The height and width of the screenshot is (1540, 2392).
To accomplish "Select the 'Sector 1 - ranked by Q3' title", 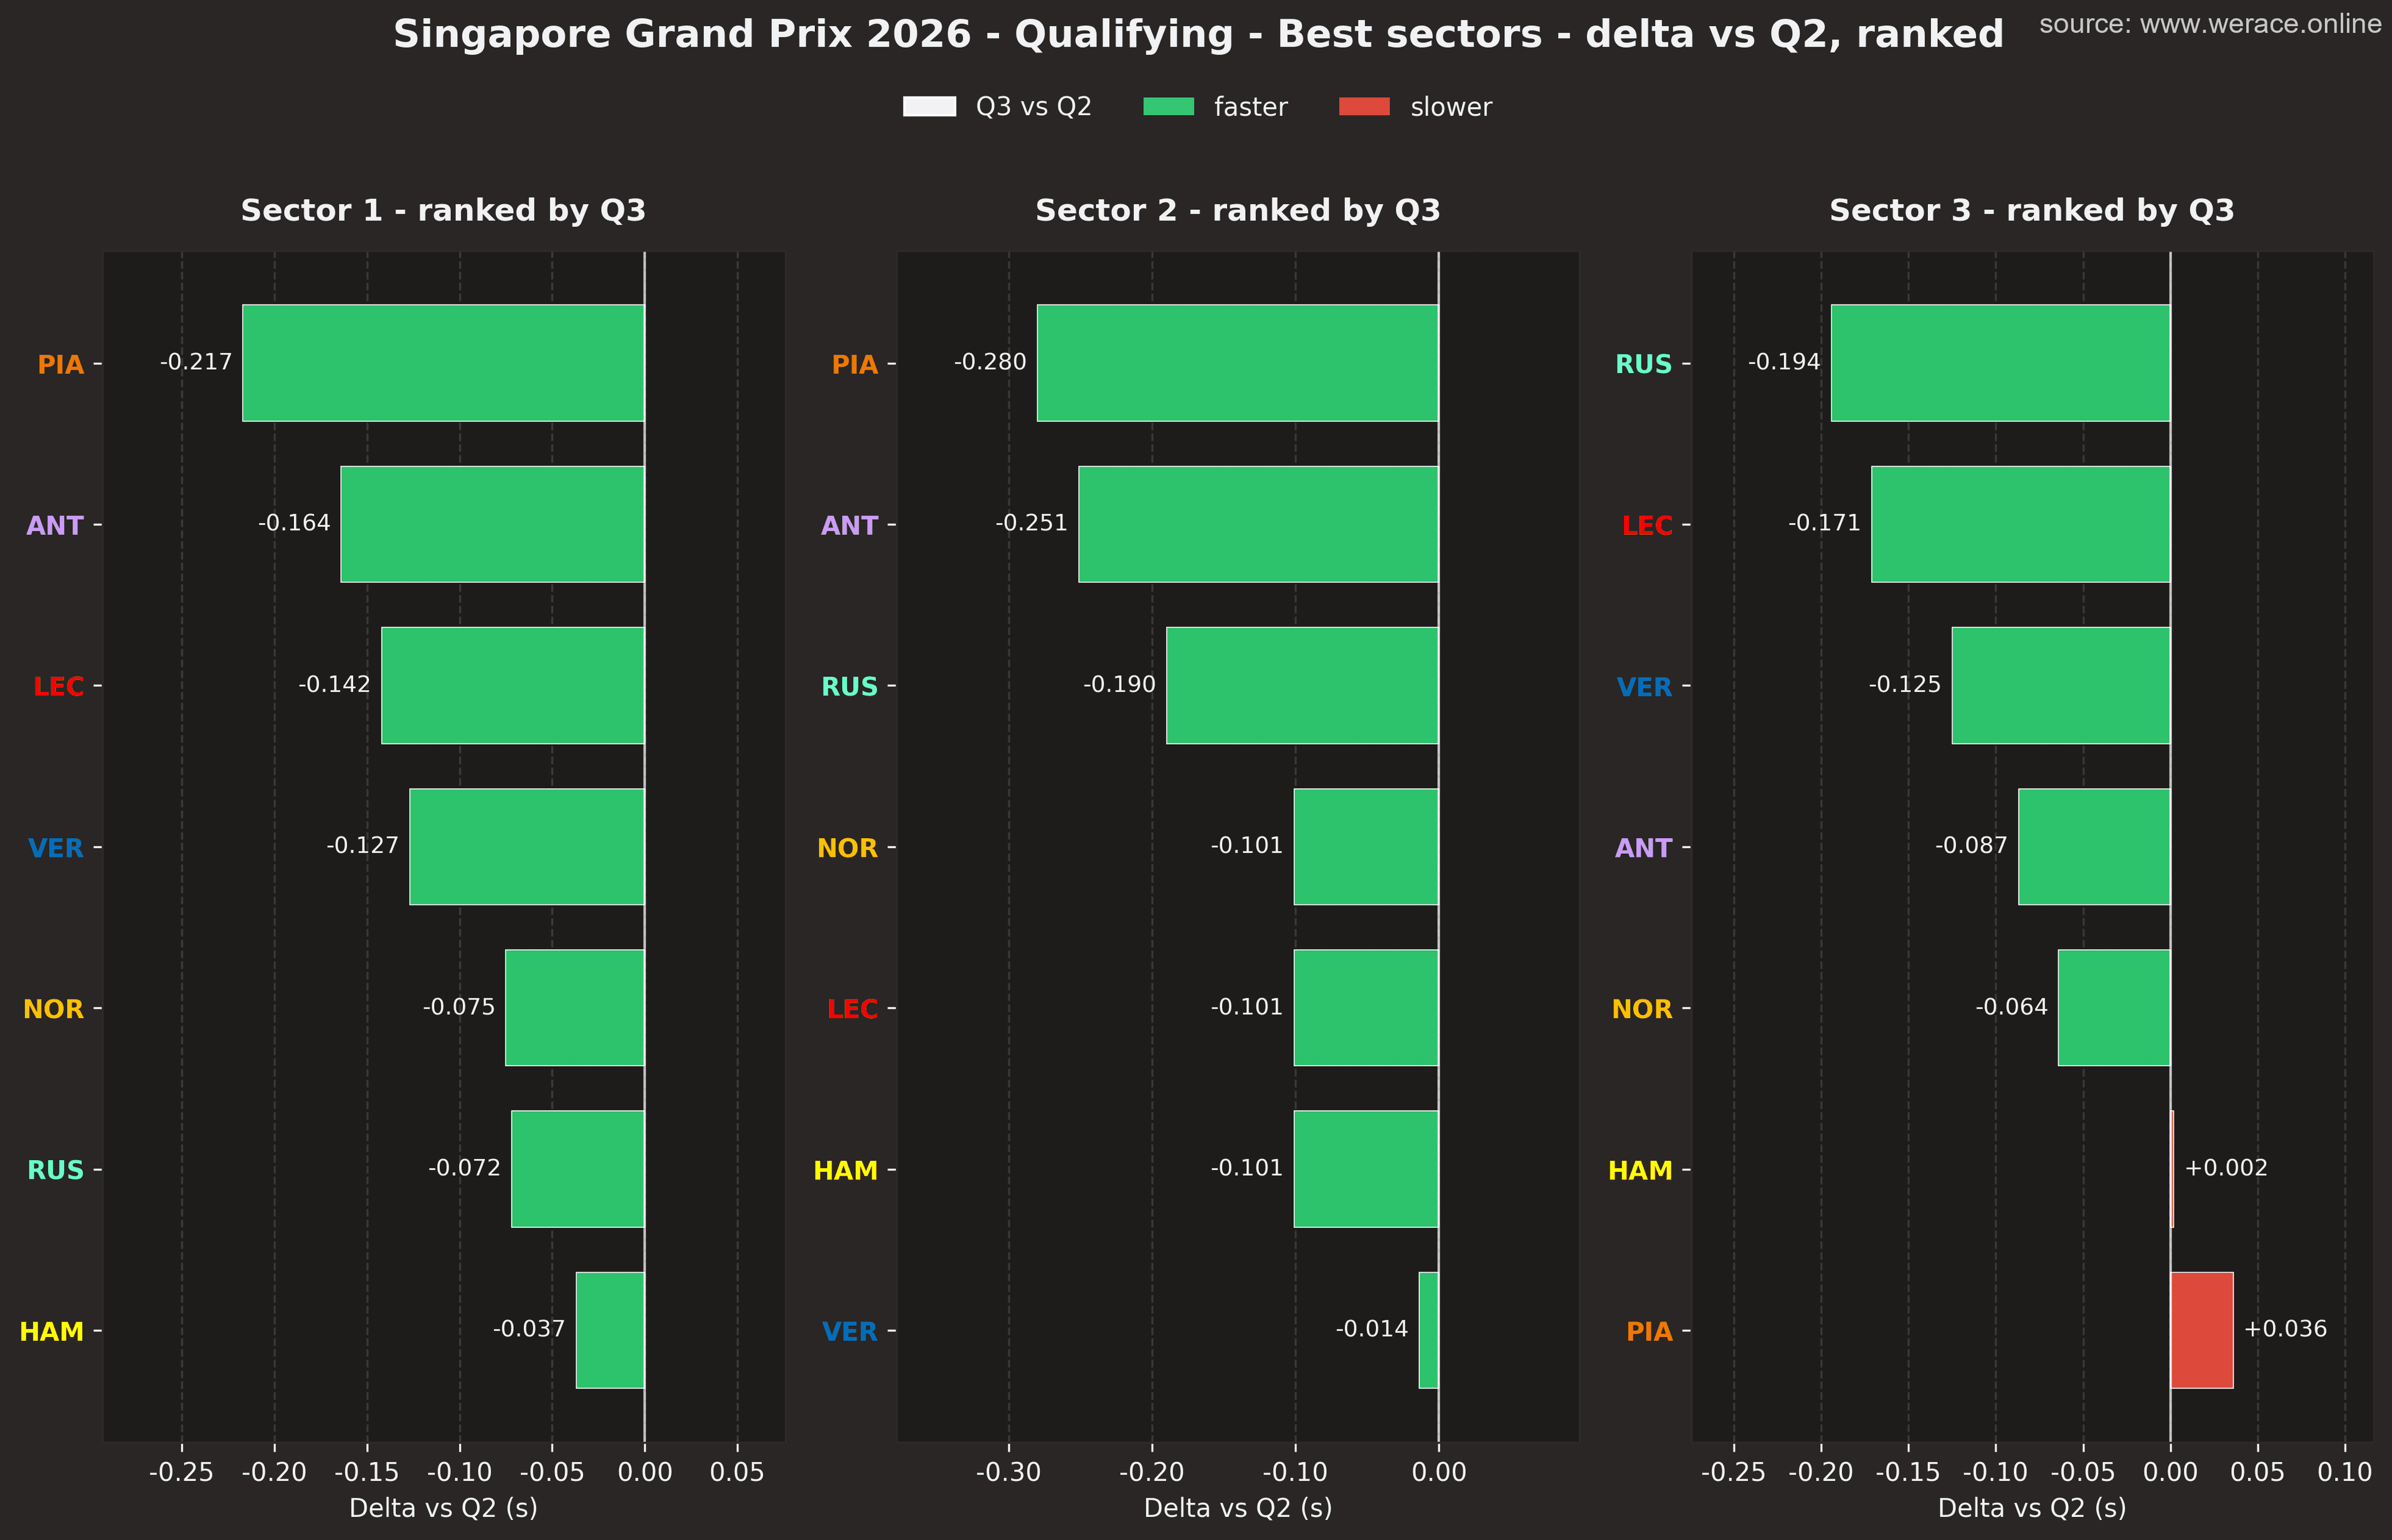I will click(x=443, y=210).
